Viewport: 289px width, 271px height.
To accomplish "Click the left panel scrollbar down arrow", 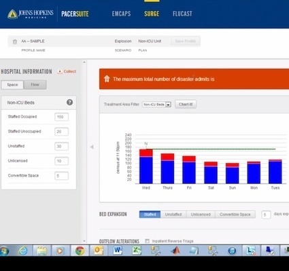I will [x=84, y=241].
